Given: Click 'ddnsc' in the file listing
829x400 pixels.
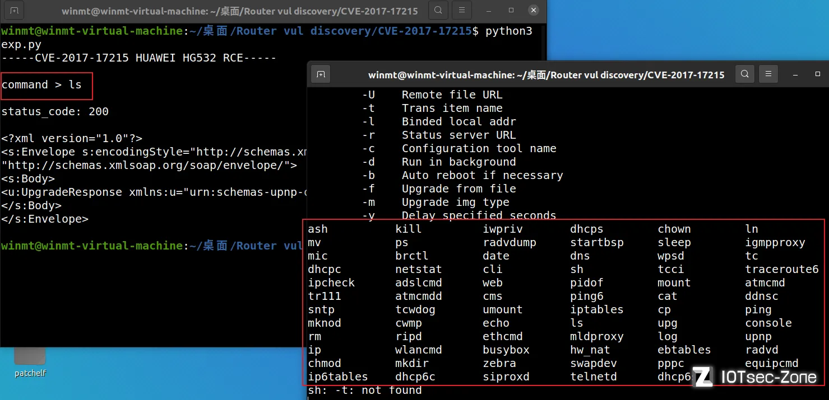Looking at the screenshot, I should click(x=762, y=297).
